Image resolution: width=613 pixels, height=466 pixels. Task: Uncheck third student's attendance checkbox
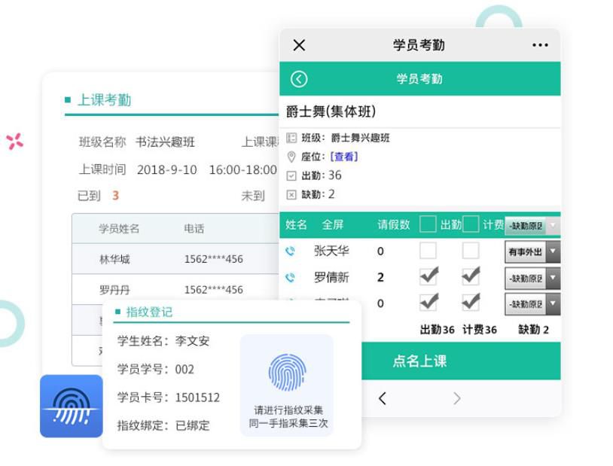[x=428, y=302]
